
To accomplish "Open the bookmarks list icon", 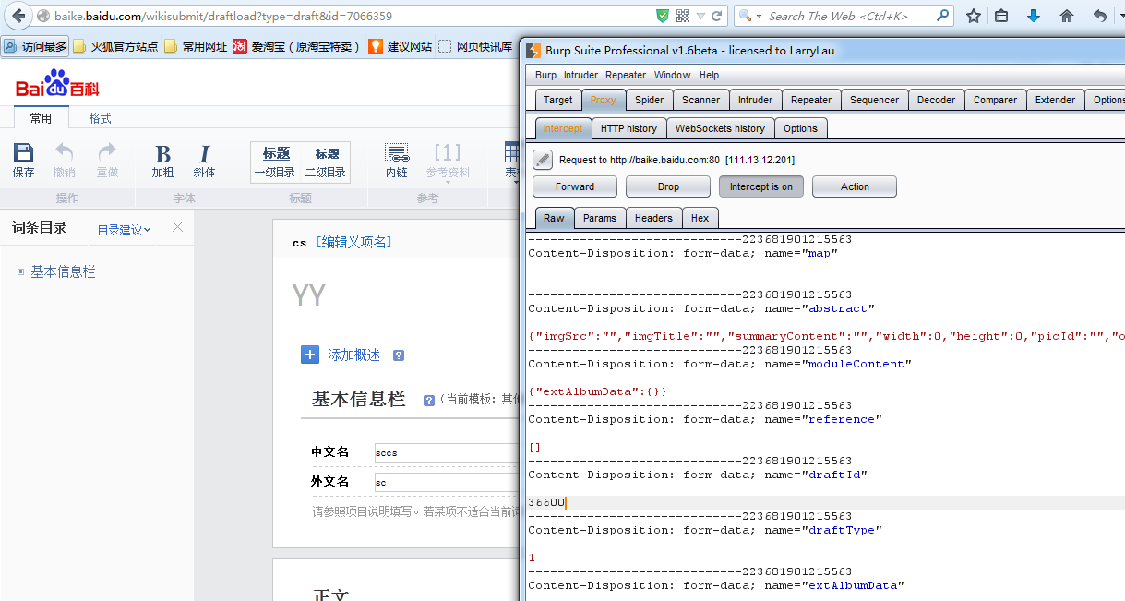I will pyautogui.click(x=1002, y=16).
